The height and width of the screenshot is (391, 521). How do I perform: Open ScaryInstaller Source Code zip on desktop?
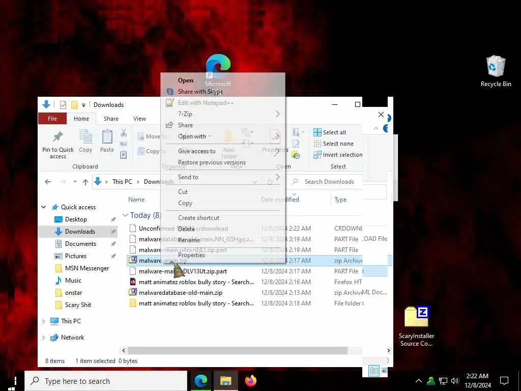[x=416, y=326]
